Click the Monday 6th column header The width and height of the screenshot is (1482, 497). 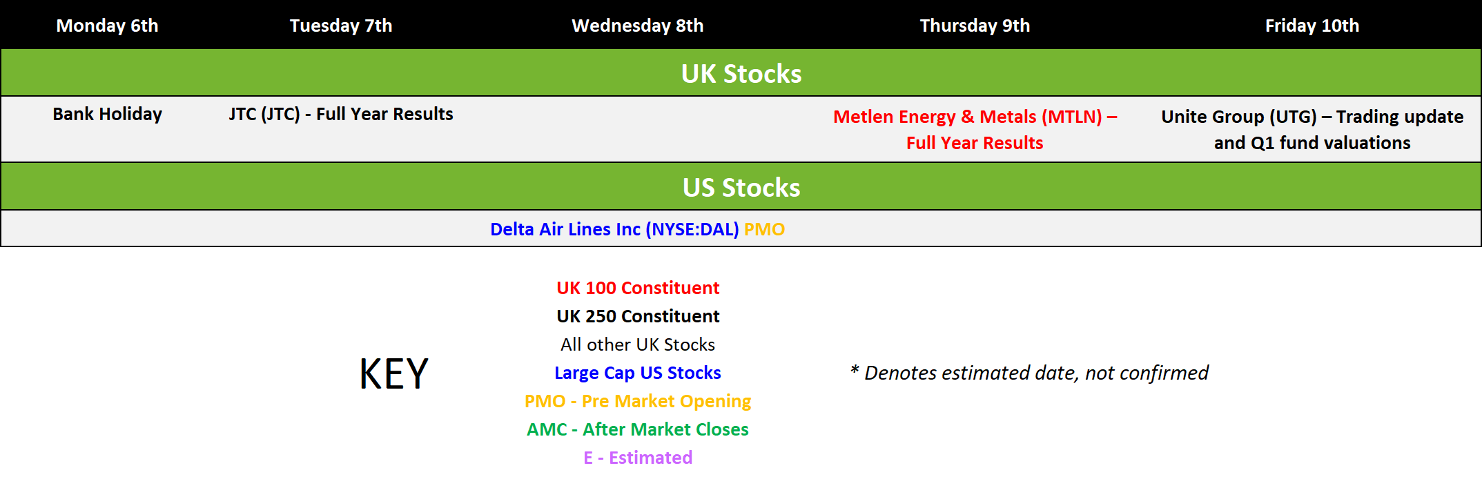pyautogui.click(x=107, y=26)
